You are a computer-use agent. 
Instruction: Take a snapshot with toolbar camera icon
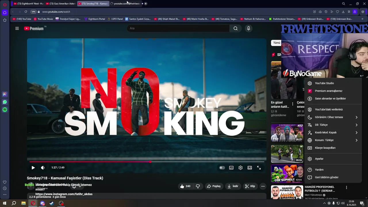tap(320, 12)
